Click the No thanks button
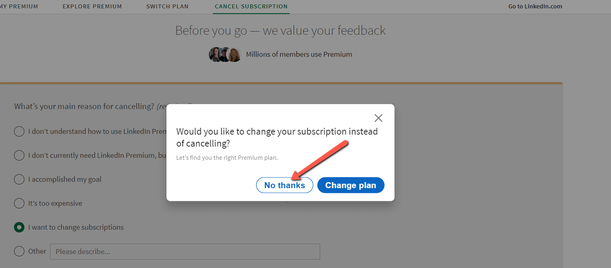 (x=284, y=185)
